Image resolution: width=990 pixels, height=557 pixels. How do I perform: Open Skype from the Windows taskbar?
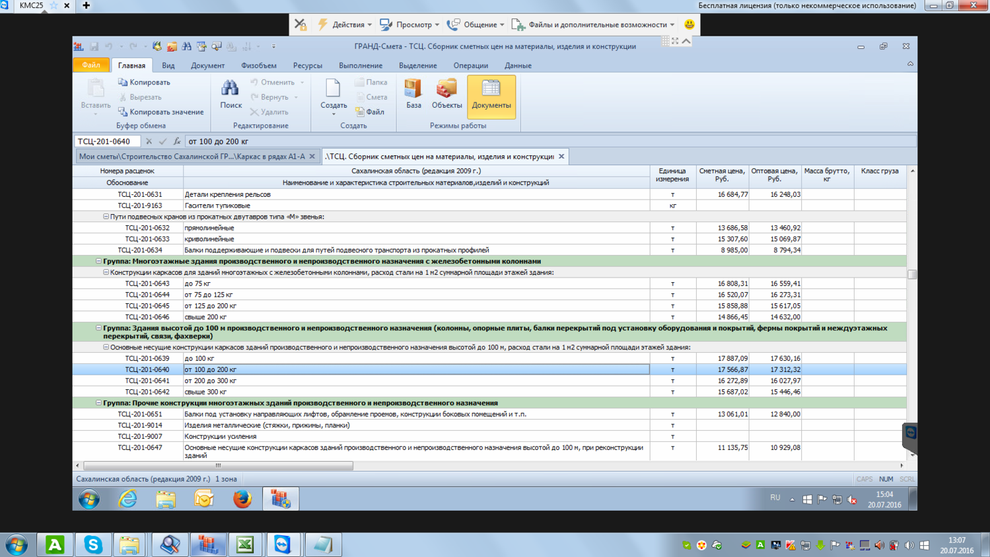[93, 544]
